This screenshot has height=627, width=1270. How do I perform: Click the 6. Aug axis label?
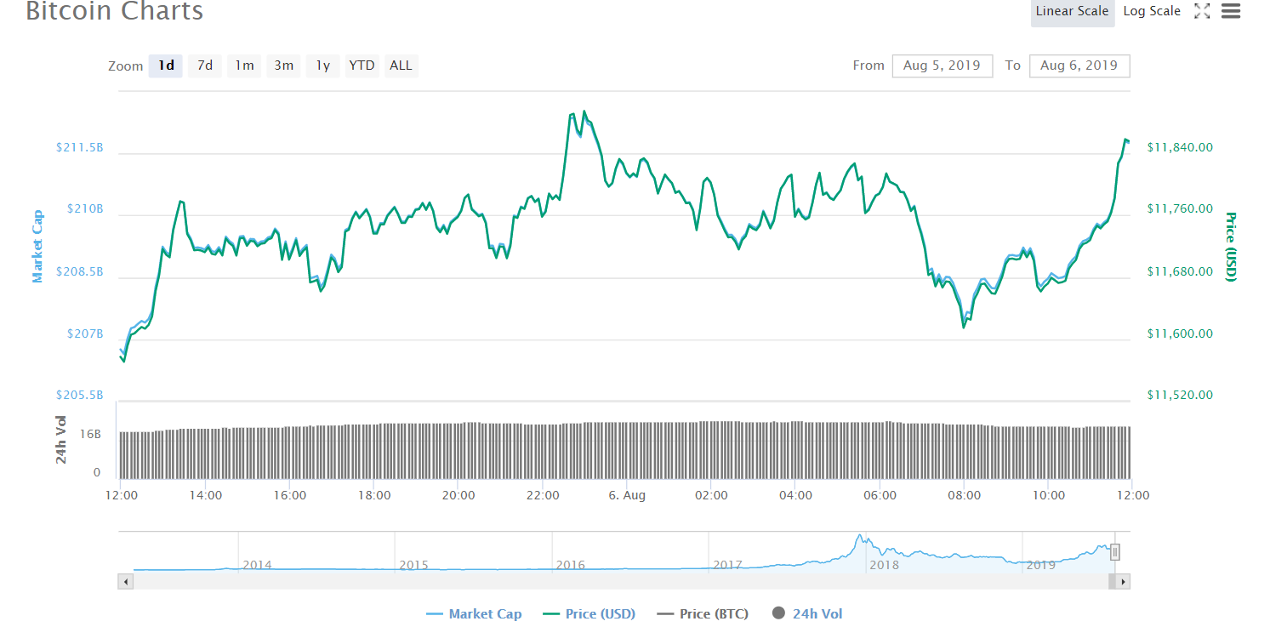point(627,495)
